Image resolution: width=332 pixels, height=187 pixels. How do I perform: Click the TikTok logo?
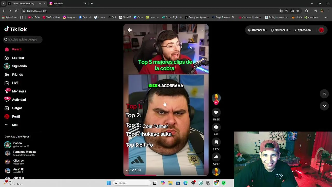click(16, 29)
